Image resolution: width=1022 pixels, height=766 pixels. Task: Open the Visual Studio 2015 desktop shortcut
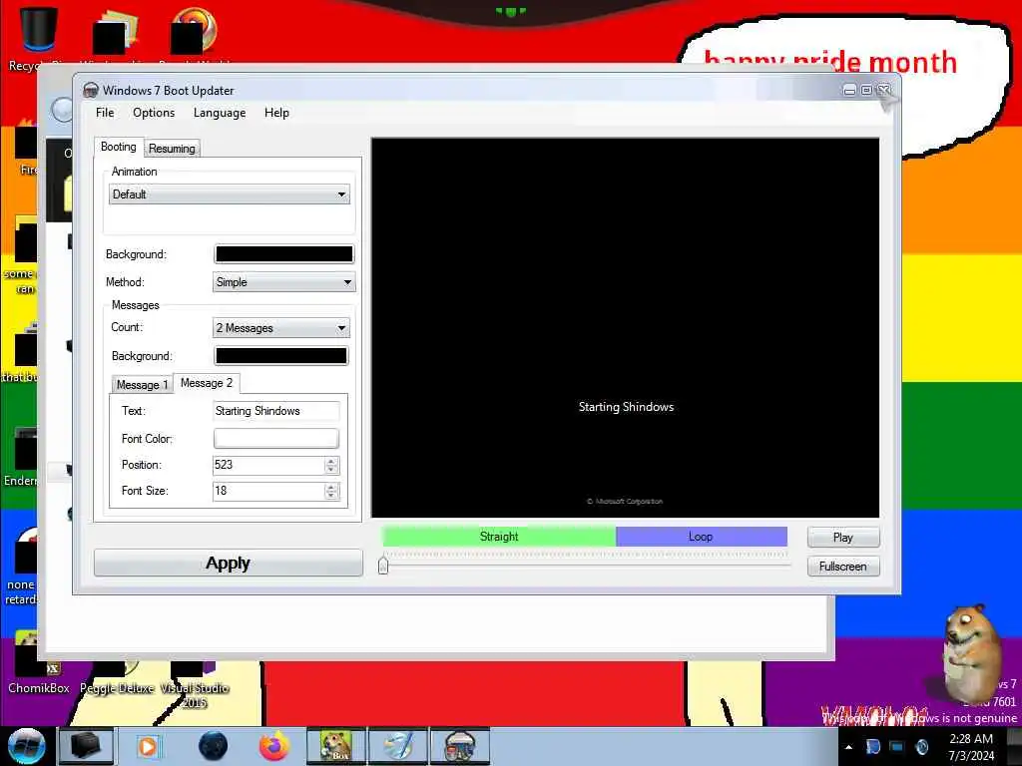point(195,685)
